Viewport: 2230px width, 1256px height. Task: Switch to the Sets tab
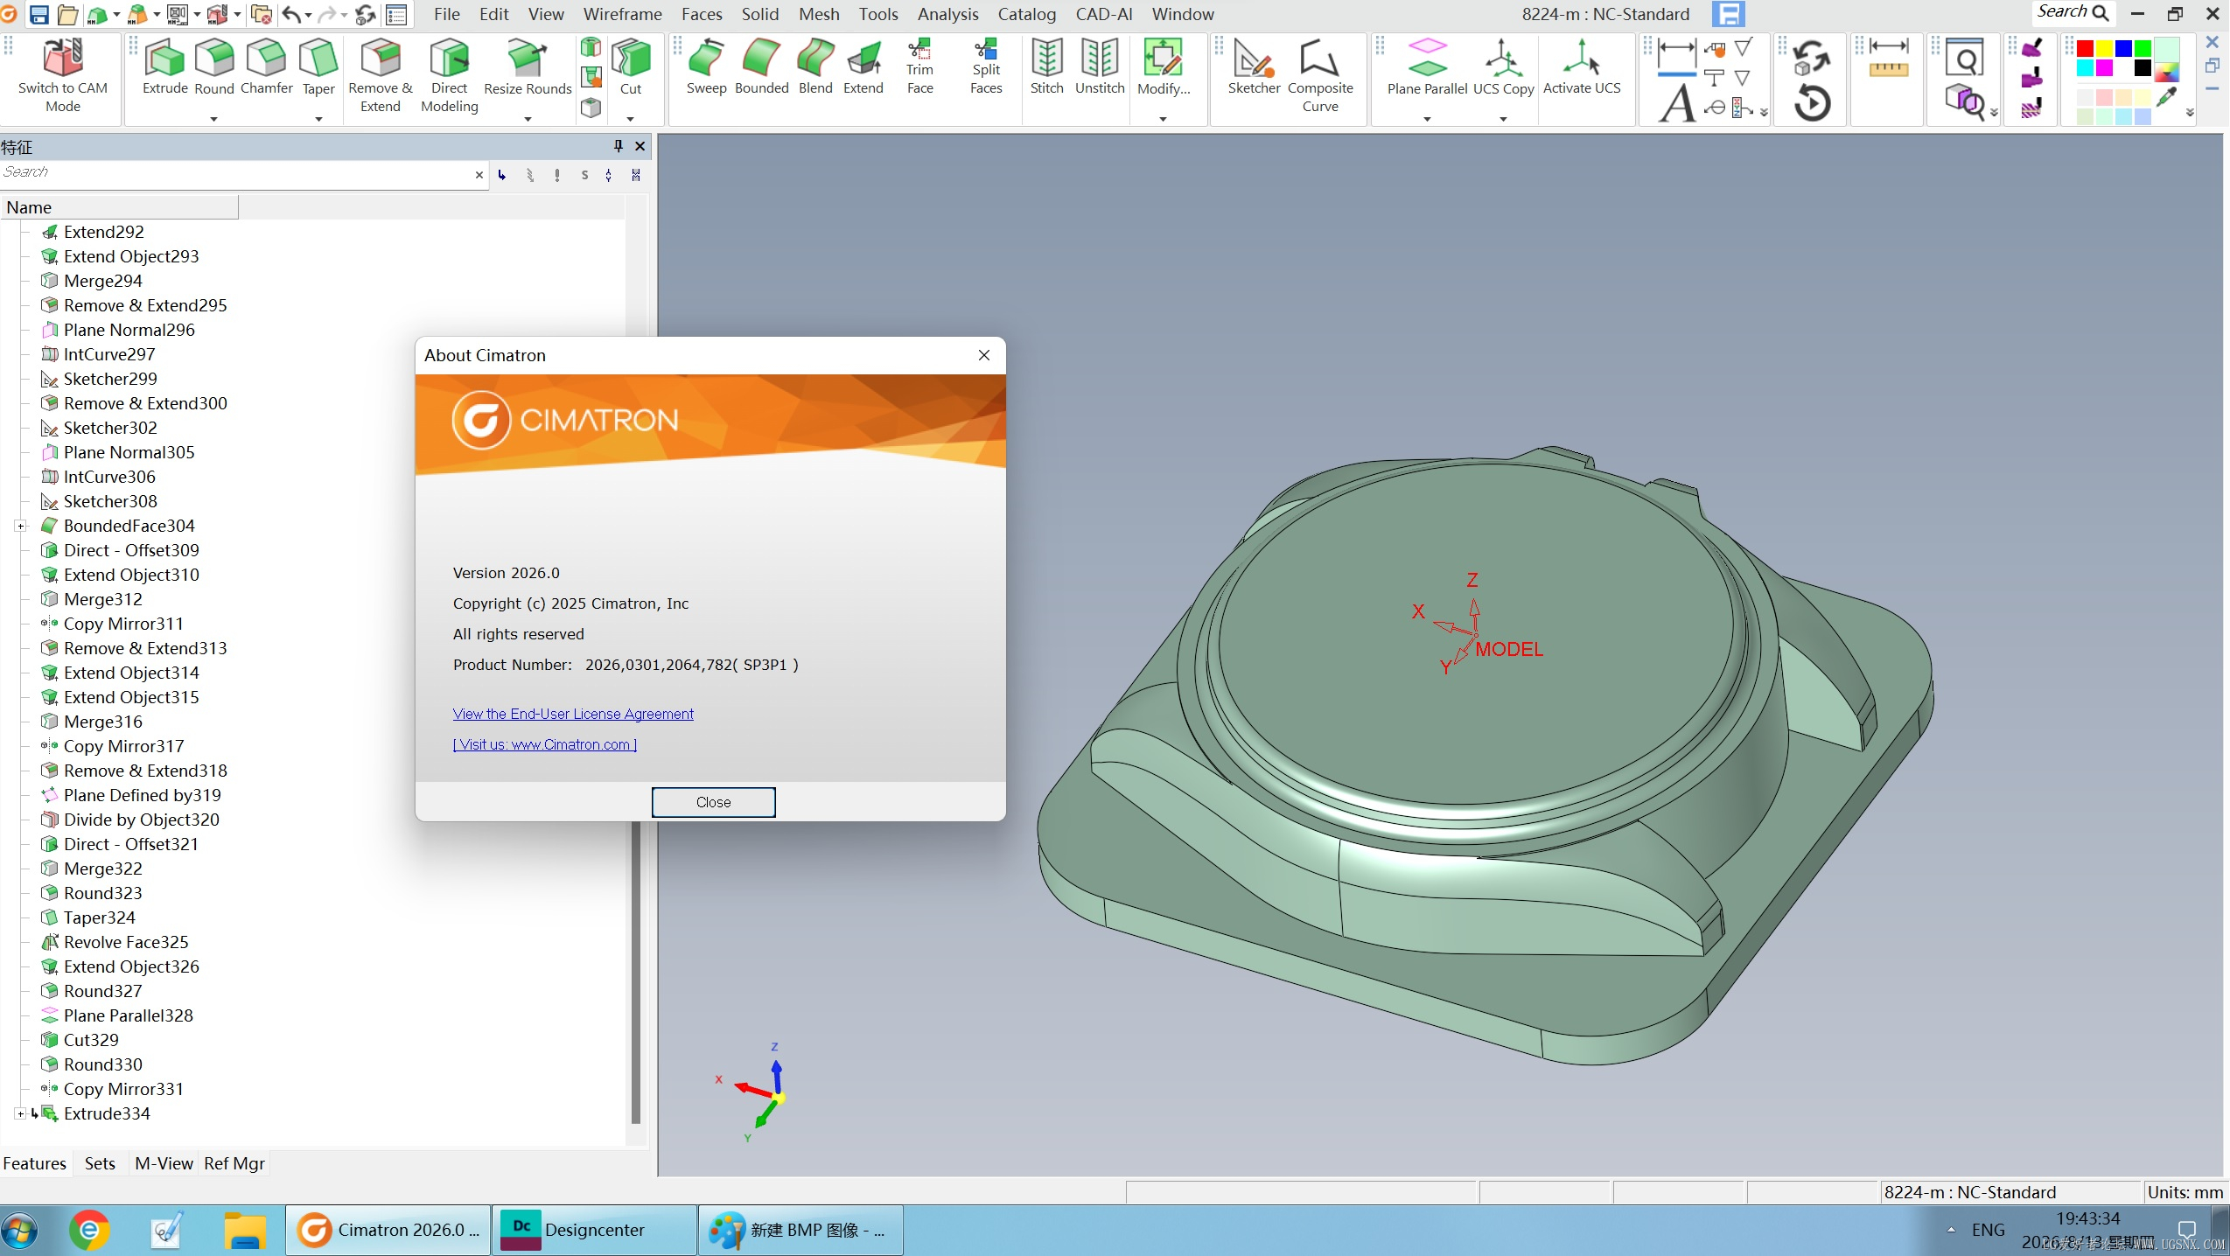100,1163
